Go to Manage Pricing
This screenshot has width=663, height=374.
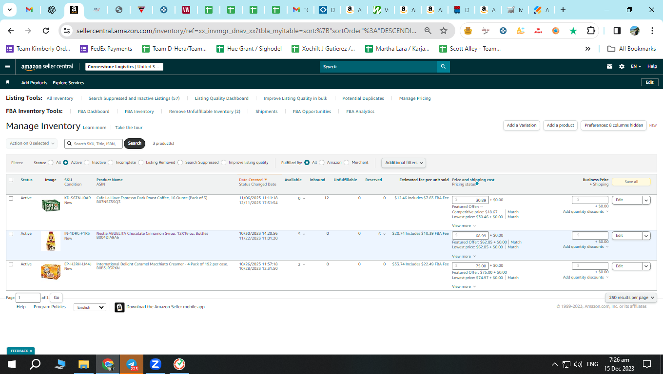coord(415,98)
